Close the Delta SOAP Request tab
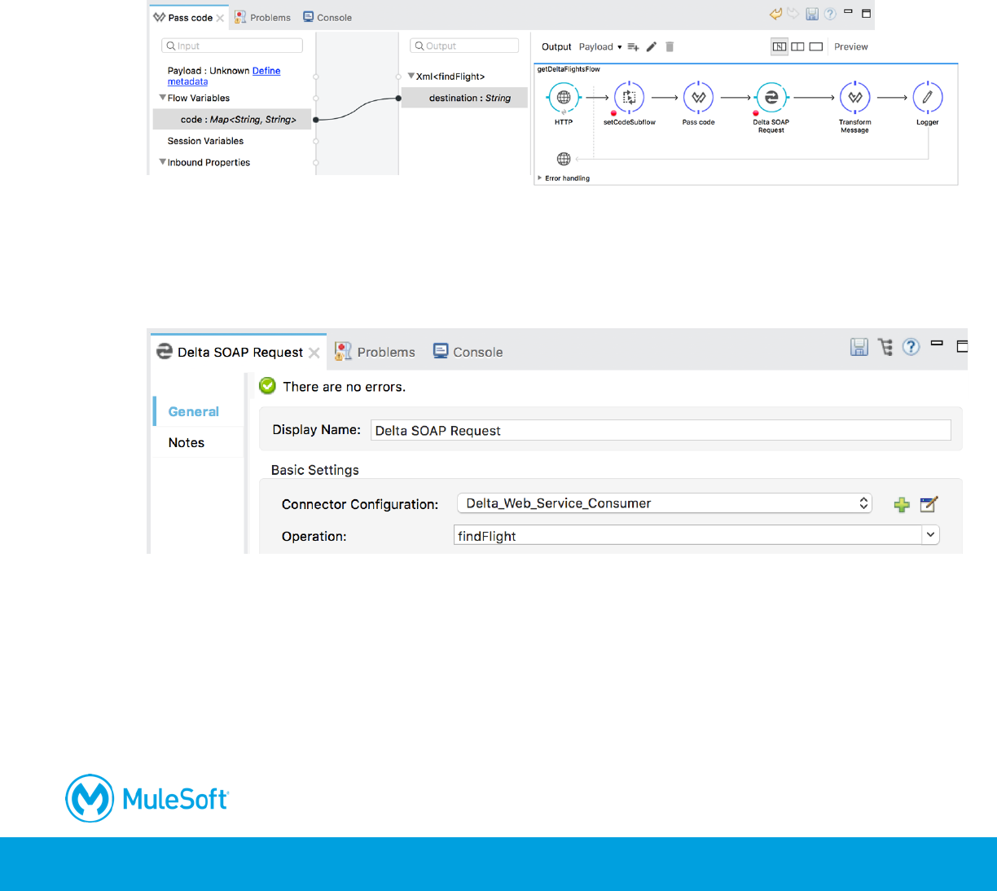 click(x=314, y=353)
